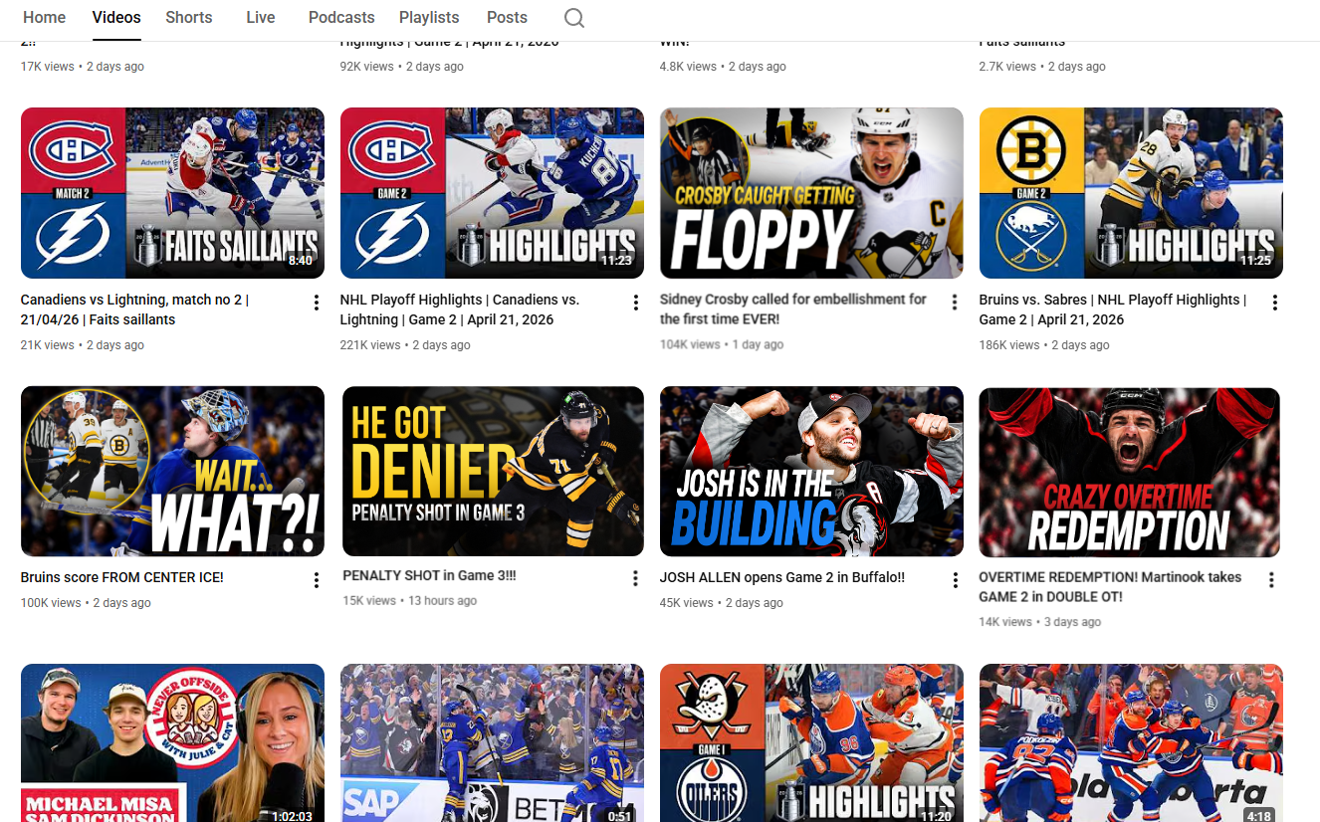Play the Ducks Oilers Game 1 HIGHLIGHTS thumbnail
The width and height of the screenshot is (1320, 822).
811,742
